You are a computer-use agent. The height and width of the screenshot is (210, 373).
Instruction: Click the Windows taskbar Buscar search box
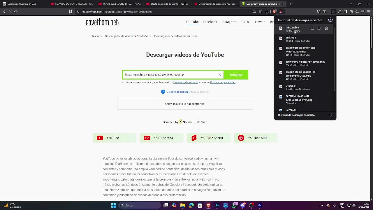coord(140,205)
